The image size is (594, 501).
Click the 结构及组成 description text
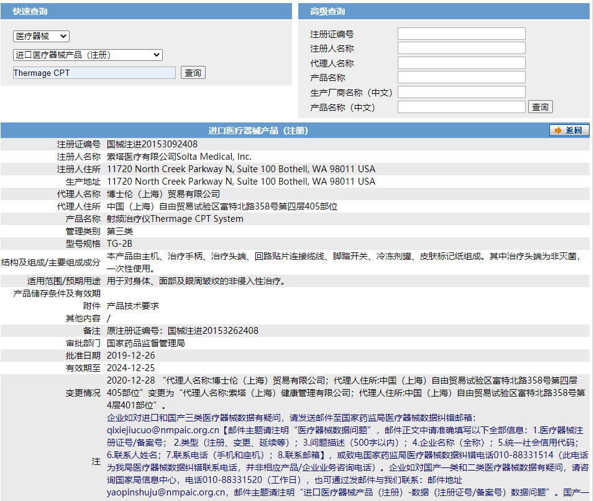point(344,263)
